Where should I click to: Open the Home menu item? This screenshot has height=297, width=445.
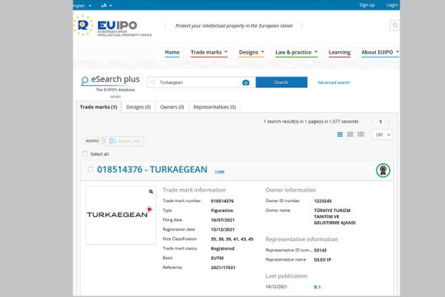point(172,52)
